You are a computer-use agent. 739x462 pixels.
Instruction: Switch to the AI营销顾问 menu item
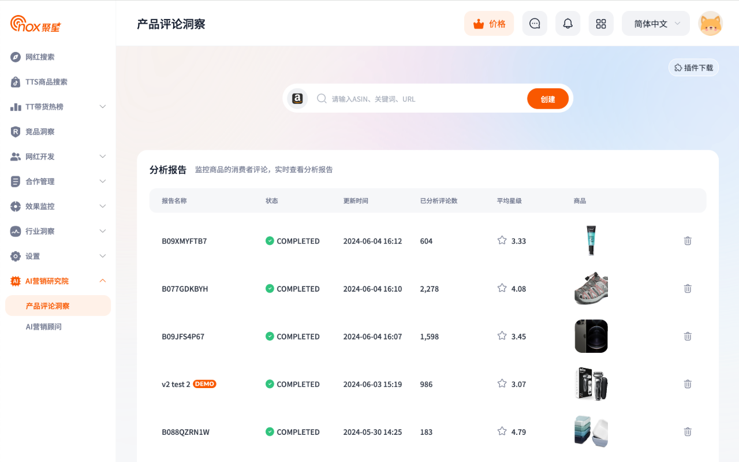[x=44, y=326]
